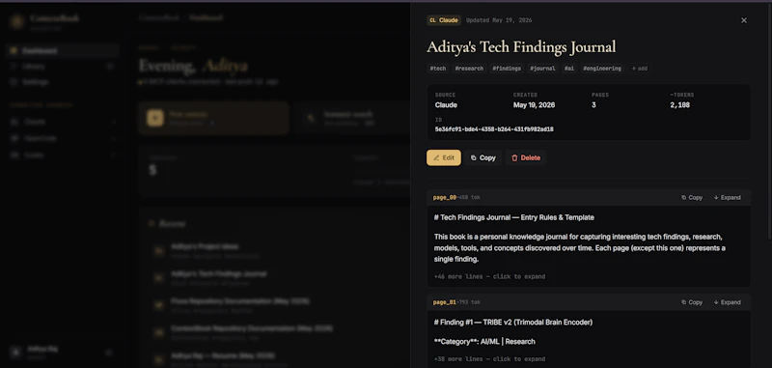
Task: Click the token count 2,188
Action: 680,105
